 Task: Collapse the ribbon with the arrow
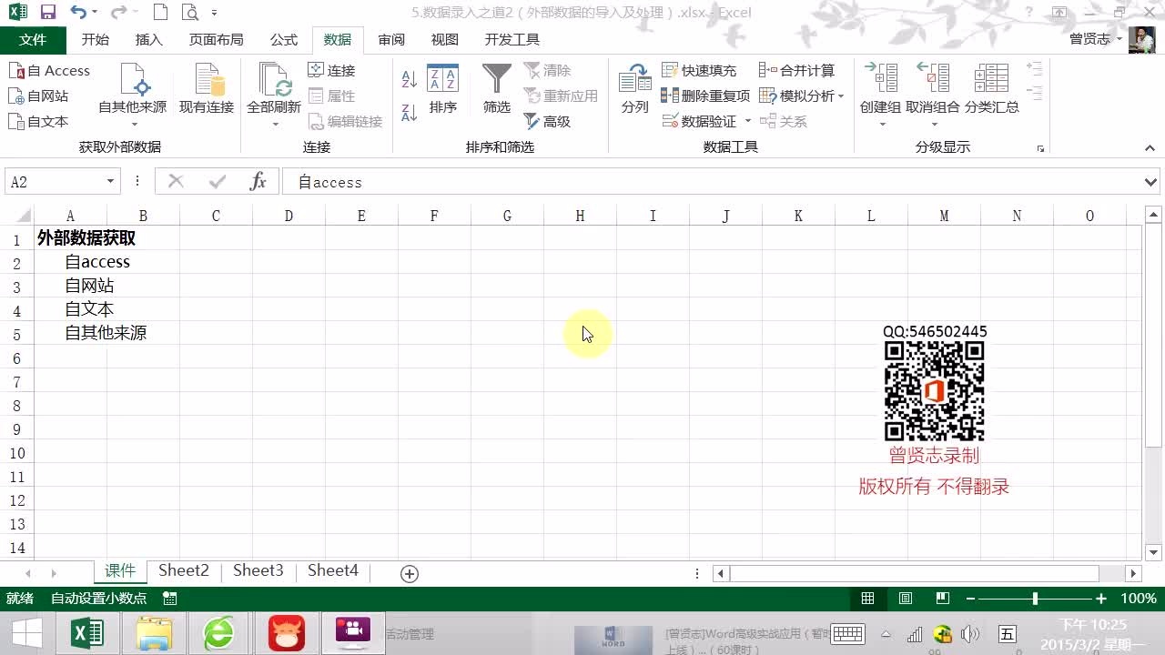tap(1150, 148)
